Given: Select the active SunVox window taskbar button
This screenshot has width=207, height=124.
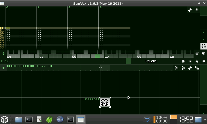Looking at the screenshot, I should 81,119.
